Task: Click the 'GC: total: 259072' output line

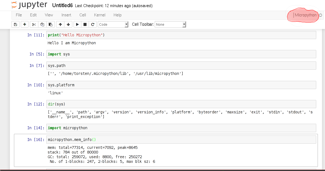Action: tap(95, 157)
